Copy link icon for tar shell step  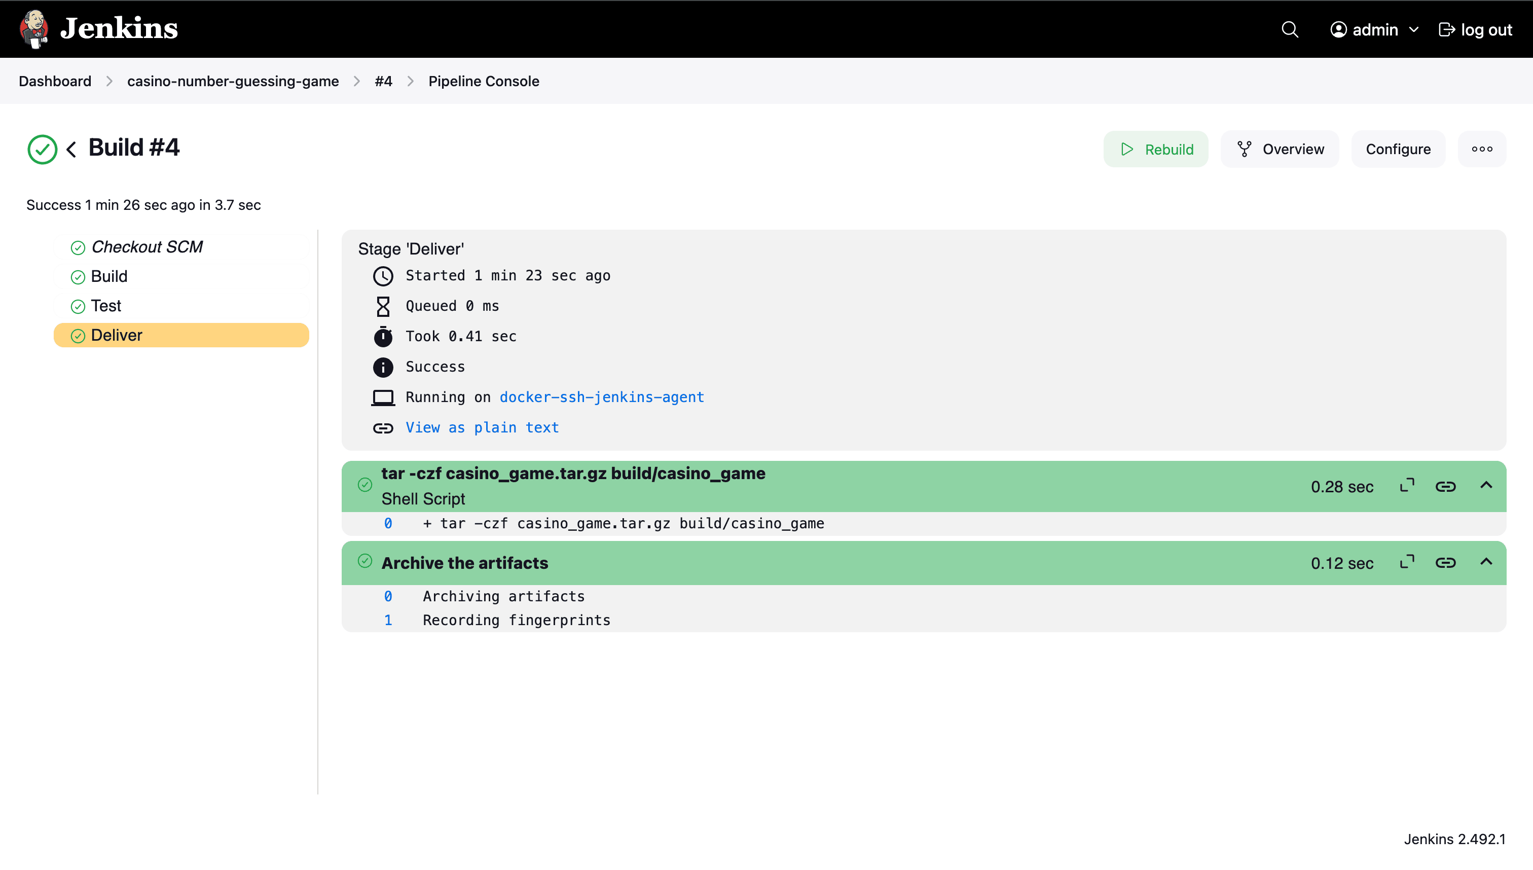point(1445,486)
